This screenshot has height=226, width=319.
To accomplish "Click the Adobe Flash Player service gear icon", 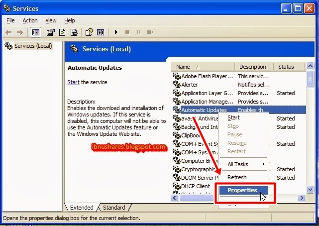I will click(x=177, y=76).
